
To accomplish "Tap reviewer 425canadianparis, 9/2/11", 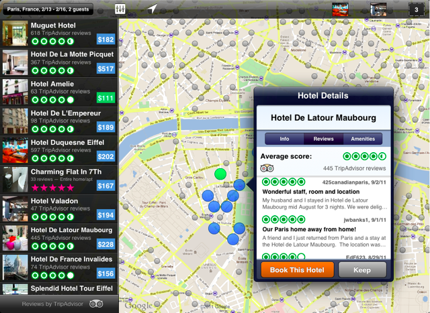I will coord(354,182).
